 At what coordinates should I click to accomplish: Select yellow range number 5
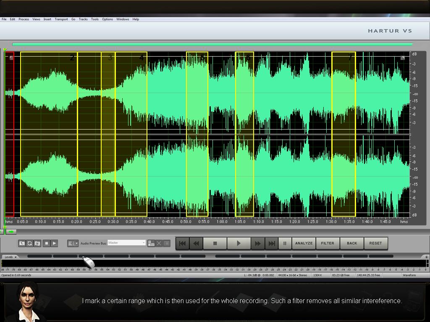(197, 134)
